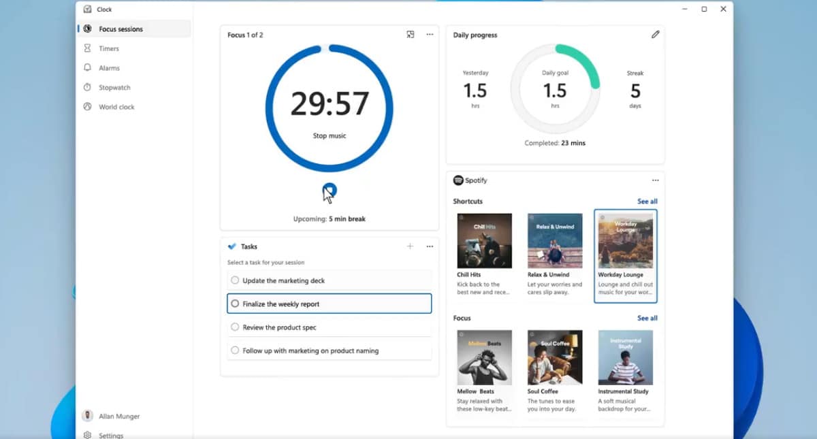This screenshot has height=439, width=817.
Task: Click See all next to Focus
Action: point(647,318)
